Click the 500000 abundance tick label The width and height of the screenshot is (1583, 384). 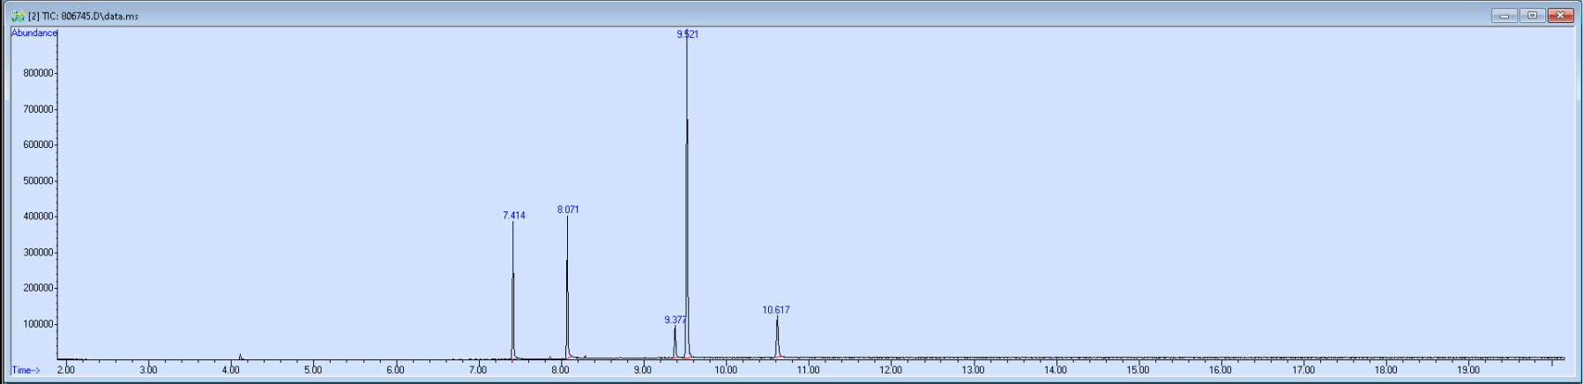point(38,181)
